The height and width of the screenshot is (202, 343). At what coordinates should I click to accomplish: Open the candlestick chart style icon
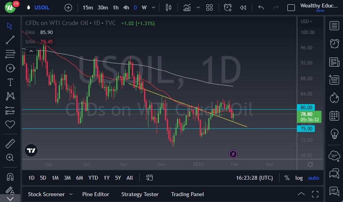pos(169,7)
